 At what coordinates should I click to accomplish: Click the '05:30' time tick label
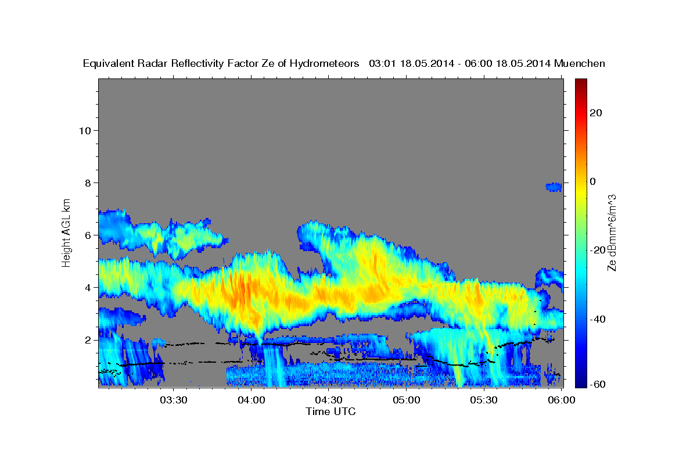pyautogui.click(x=484, y=400)
